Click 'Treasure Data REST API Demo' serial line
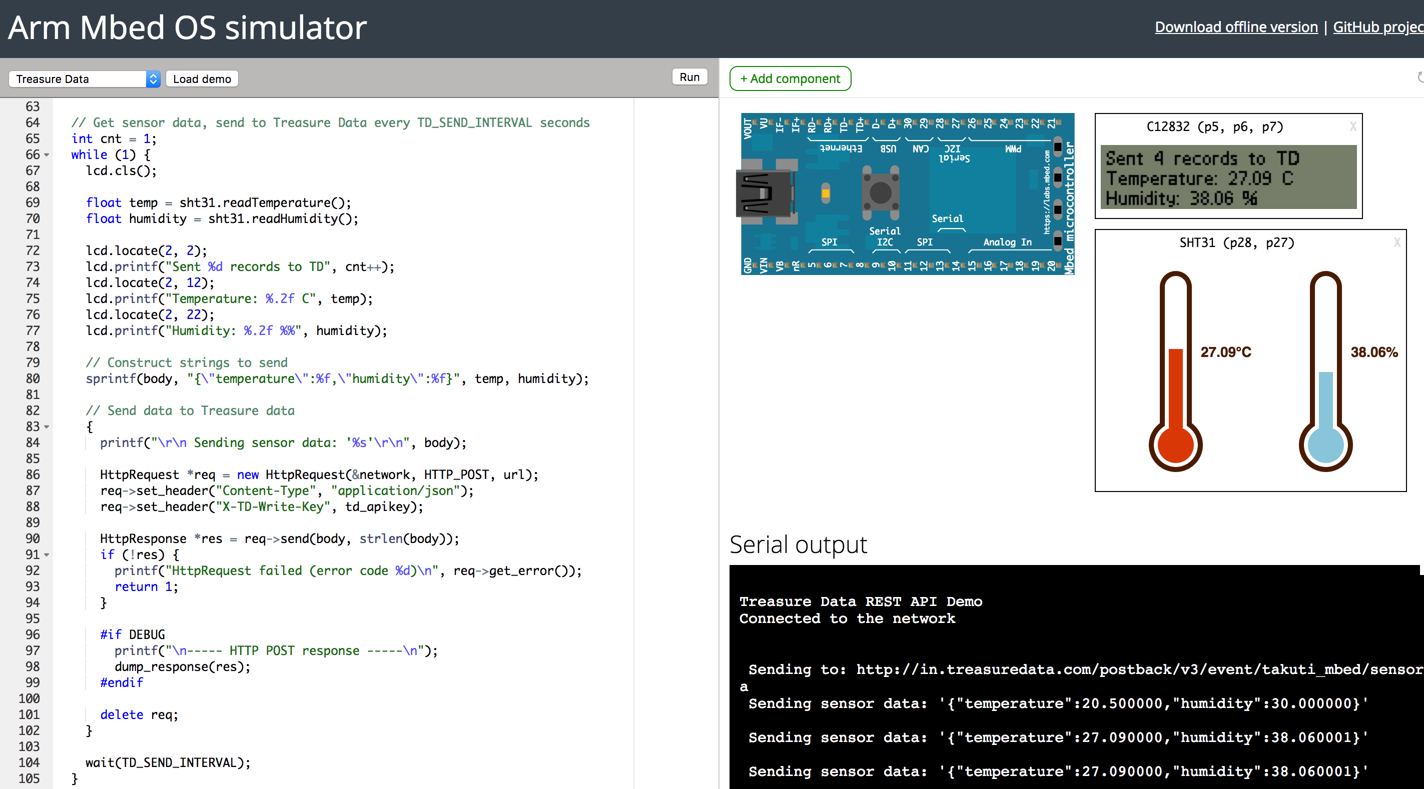This screenshot has width=1424, height=789. click(x=861, y=601)
